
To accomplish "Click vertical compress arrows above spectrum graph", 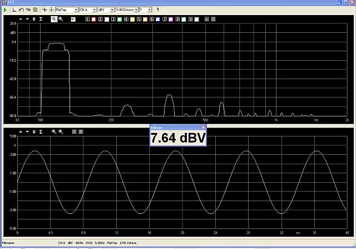I will (x=41, y=19).
